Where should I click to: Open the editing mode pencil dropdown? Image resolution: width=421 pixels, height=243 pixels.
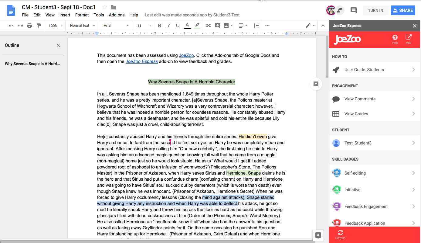click(310, 26)
